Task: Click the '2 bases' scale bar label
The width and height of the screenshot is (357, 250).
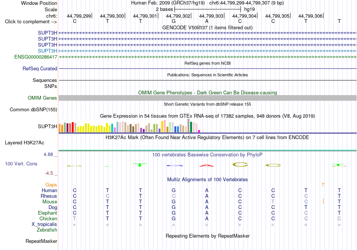Action: point(164,9)
